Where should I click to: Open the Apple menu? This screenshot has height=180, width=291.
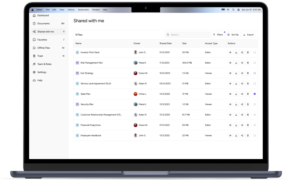click(33, 10)
